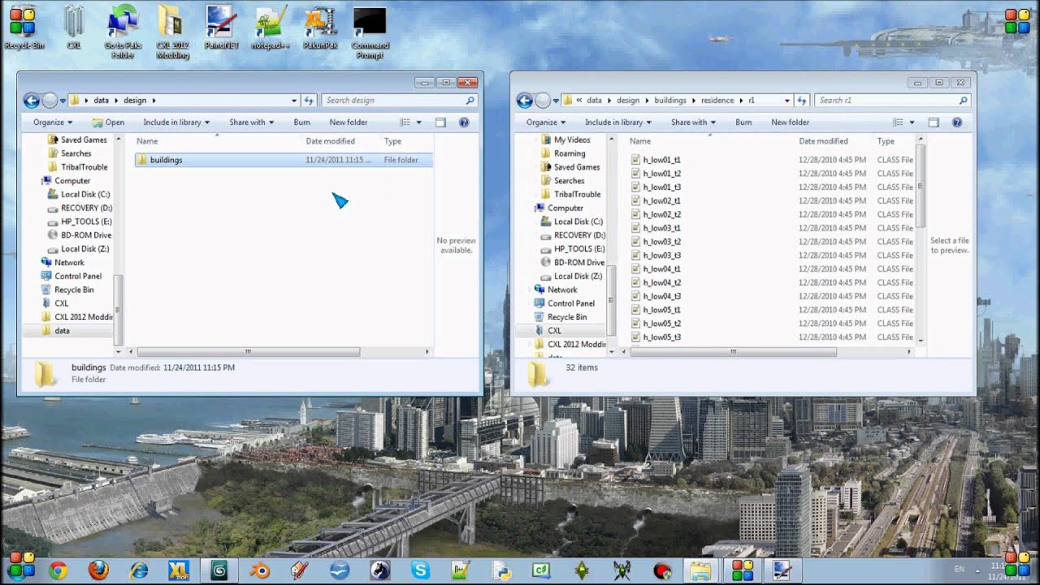Open the Share with menu
1040x585 pixels.
click(250, 122)
